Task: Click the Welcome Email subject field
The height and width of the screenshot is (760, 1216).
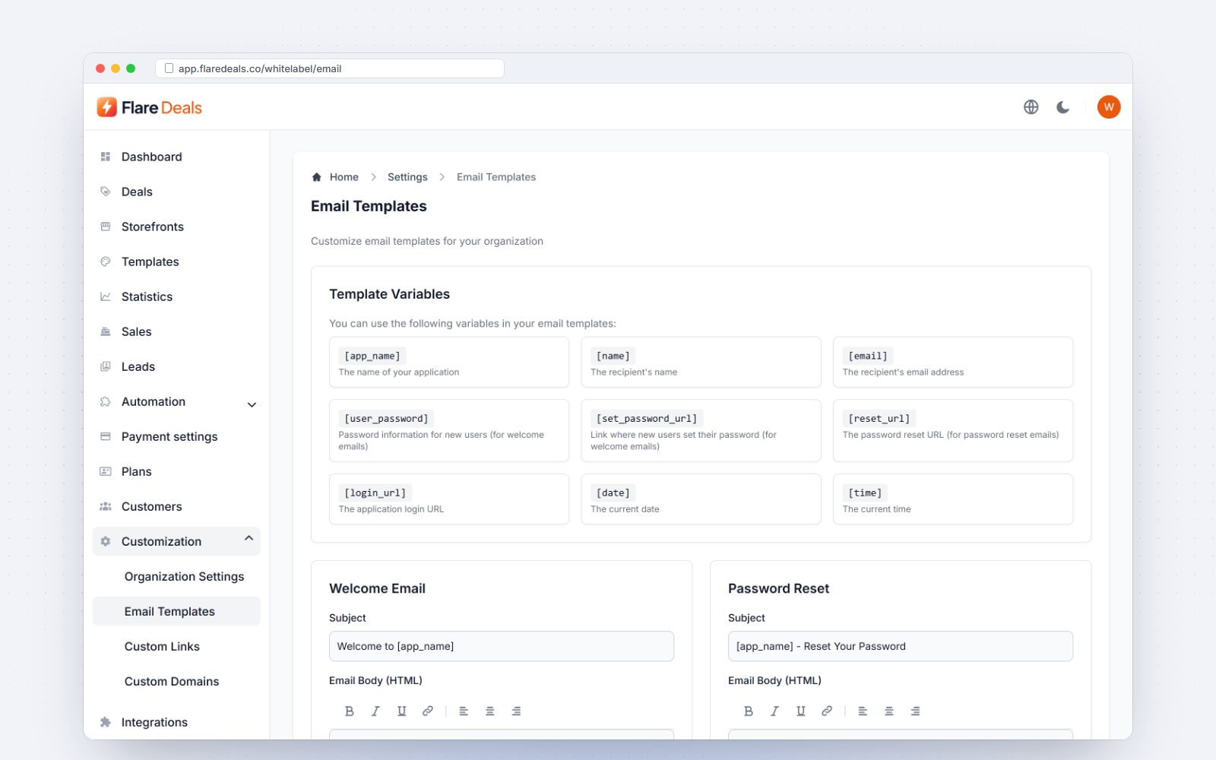Action: tap(502, 646)
